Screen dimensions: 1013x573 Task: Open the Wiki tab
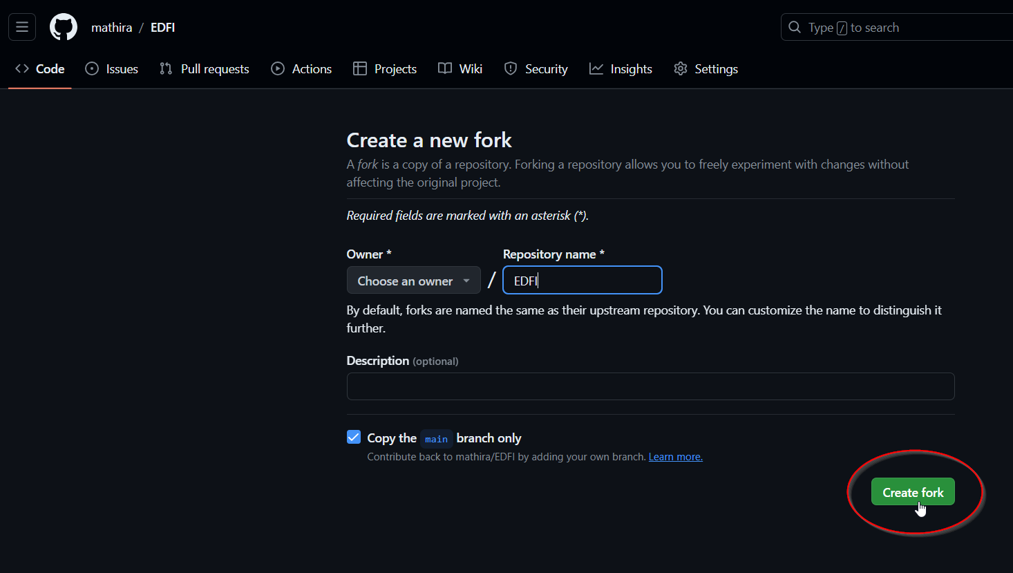click(x=460, y=69)
